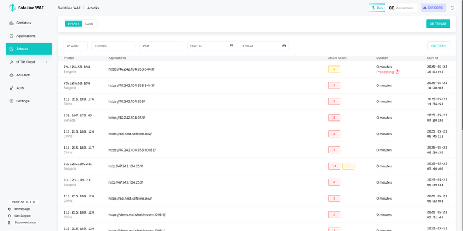The width and height of the screenshot is (463, 231).
Task: Click the https://47.242.104.253:10082/ application
Action: (132, 150)
